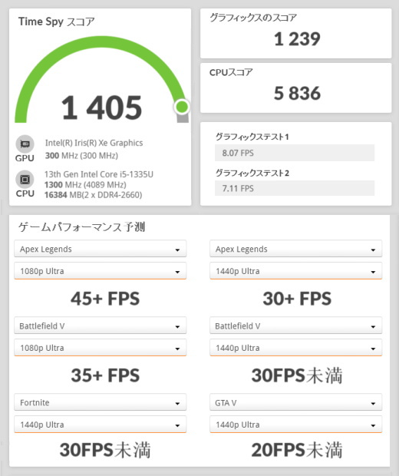Click the green gauge indicator knob
The image size is (399, 476).
182,107
